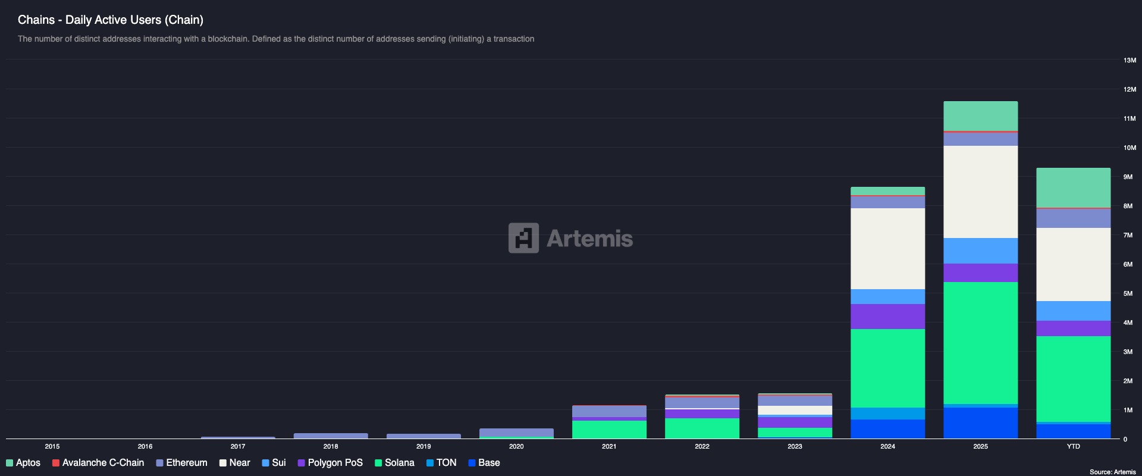Click the Base legend label
This screenshot has width=1142, height=476.
[489, 463]
